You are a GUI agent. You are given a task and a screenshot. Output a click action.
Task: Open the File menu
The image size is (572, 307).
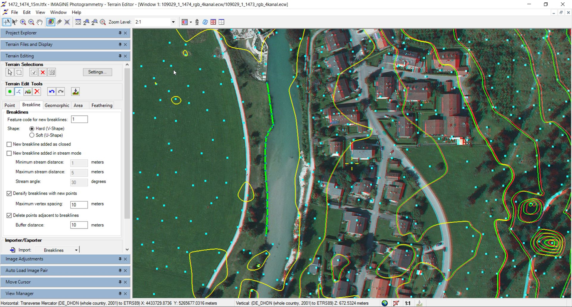coord(14,12)
